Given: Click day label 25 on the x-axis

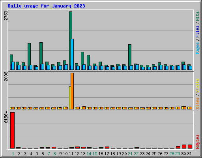Looking at the screenshot, I should (154, 154).
